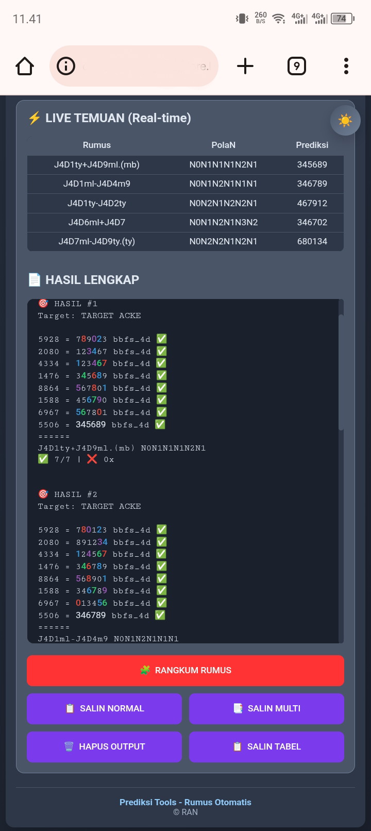Image resolution: width=371 pixels, height=831 pixels.
Task: Select the J4D1ty+J4D9ml.(mb) table row
Action: pyautogui.click(x=185, y=164)
